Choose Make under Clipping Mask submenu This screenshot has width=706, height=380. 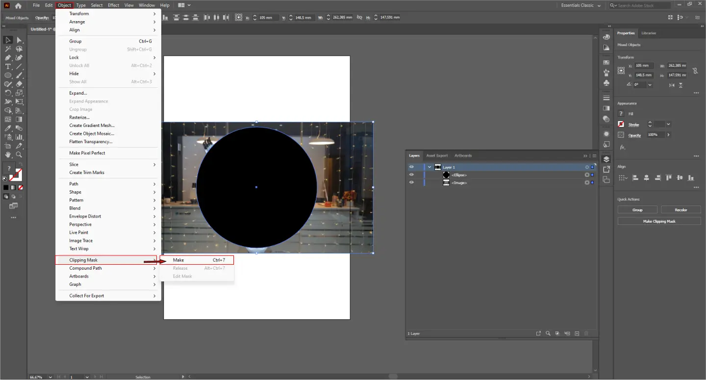pyautogui.click(x=197, y=260)
